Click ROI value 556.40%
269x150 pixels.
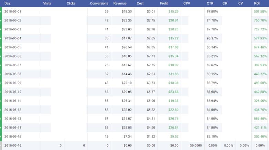pyautogui.click(x=260, y=119)
